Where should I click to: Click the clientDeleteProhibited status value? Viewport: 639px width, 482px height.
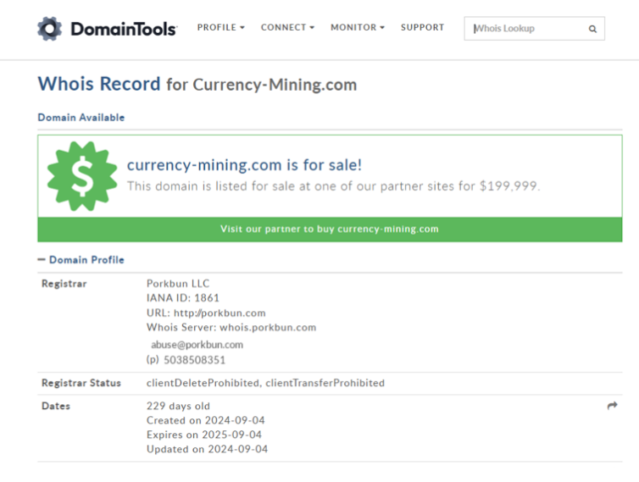coord(203,383)
